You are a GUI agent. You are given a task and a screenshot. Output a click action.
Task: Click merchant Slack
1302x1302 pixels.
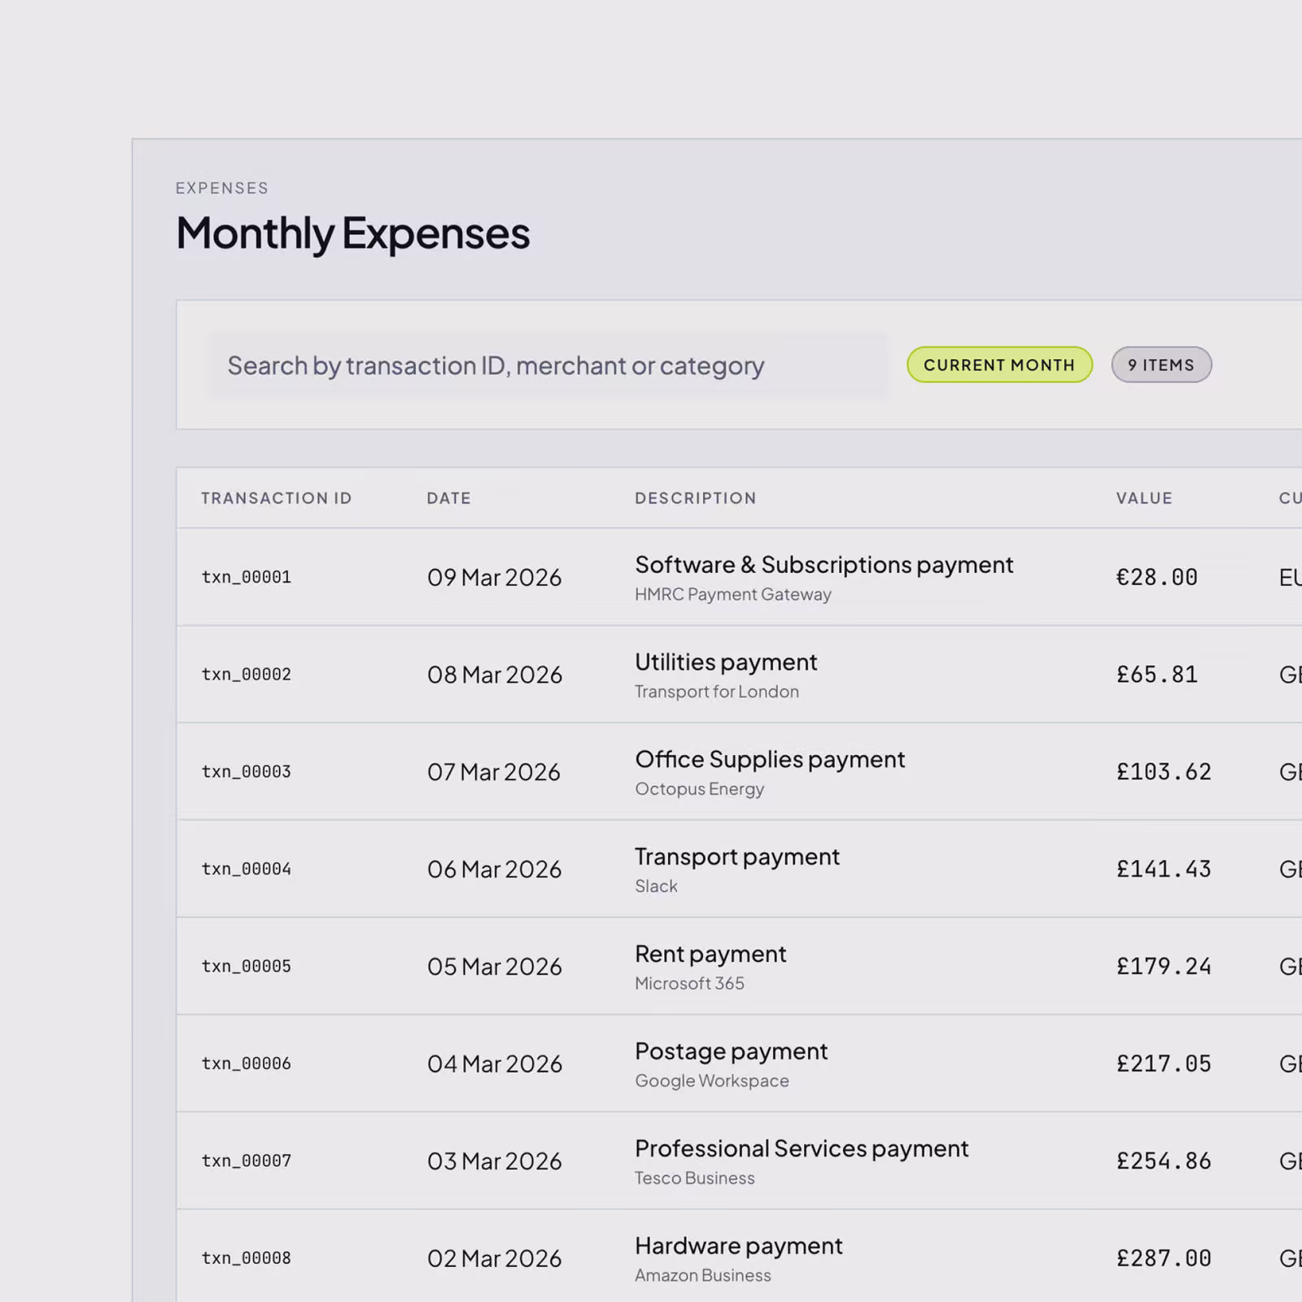pyautogui.click(x=656, y=886)
